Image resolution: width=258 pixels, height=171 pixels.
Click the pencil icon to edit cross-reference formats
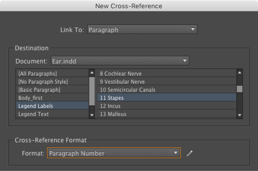click(x=190, y=153)
